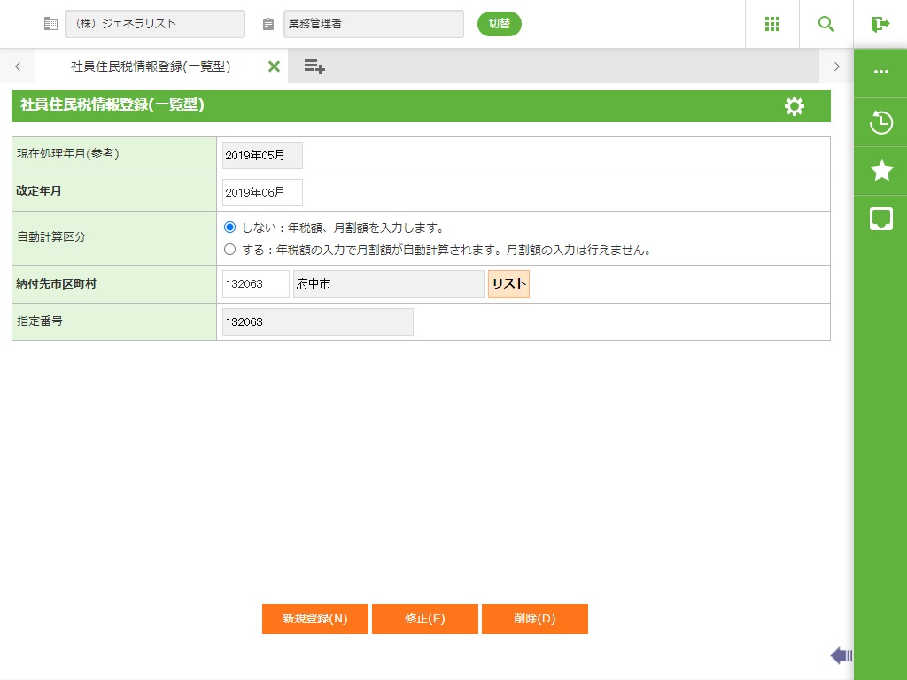The width and height of the screenshot is (907, 680).
Task: Open the apps grid menu icon
Action: pos(771,24)
